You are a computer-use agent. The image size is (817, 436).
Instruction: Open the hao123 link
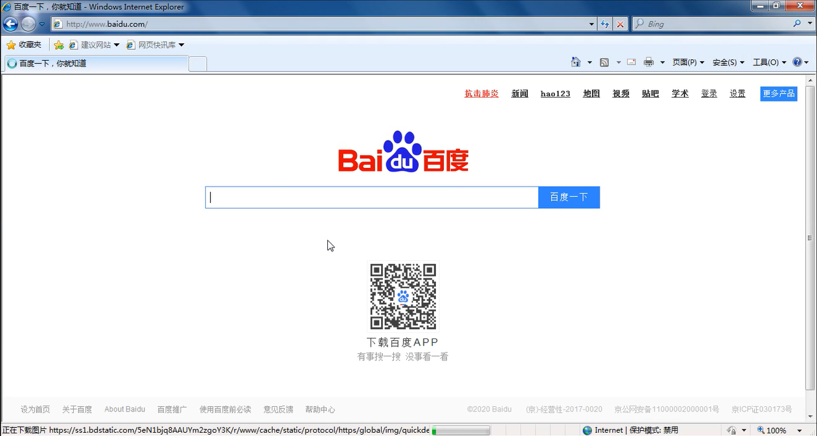click(x=555, y=94)
